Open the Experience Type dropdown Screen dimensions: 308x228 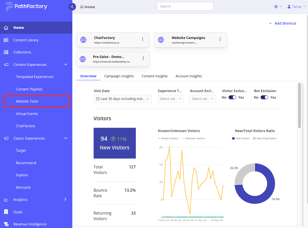pos(171,99)
